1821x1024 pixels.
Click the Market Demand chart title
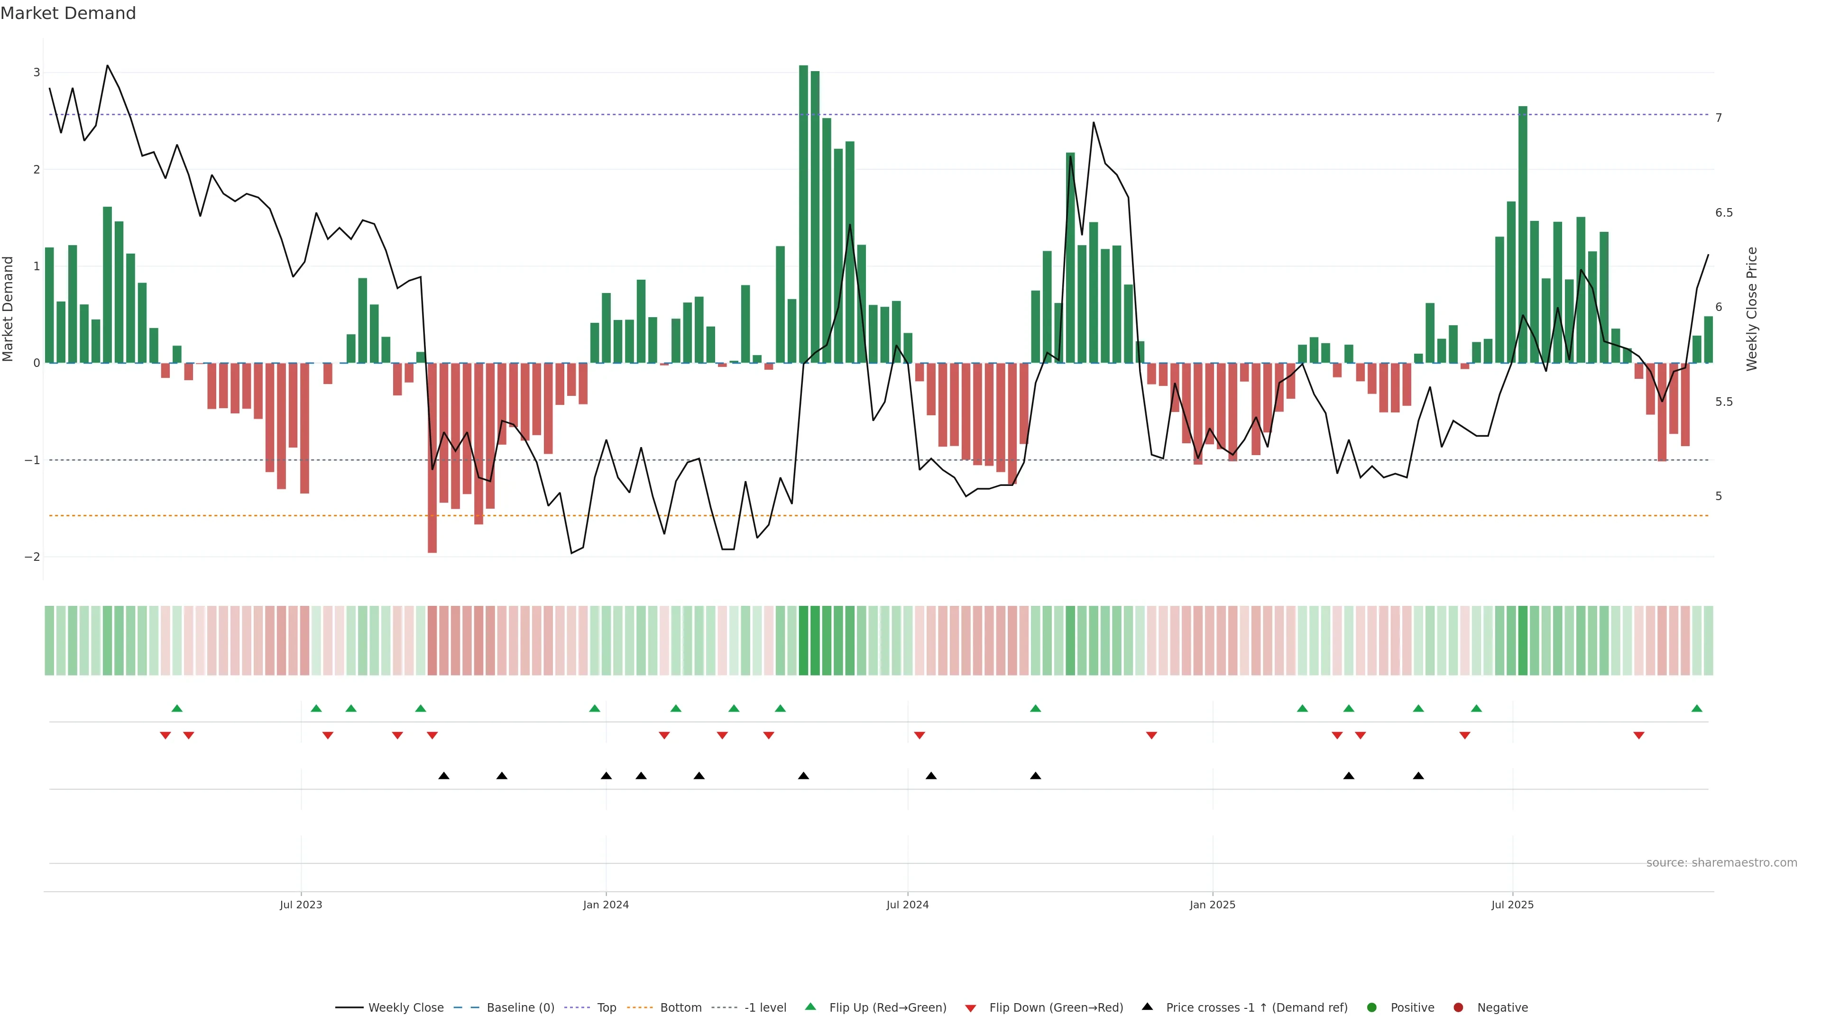pos(68,13)
